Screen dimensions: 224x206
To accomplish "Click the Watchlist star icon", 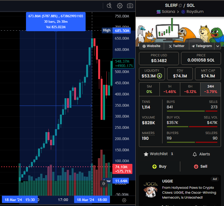I will click(146, 154).
